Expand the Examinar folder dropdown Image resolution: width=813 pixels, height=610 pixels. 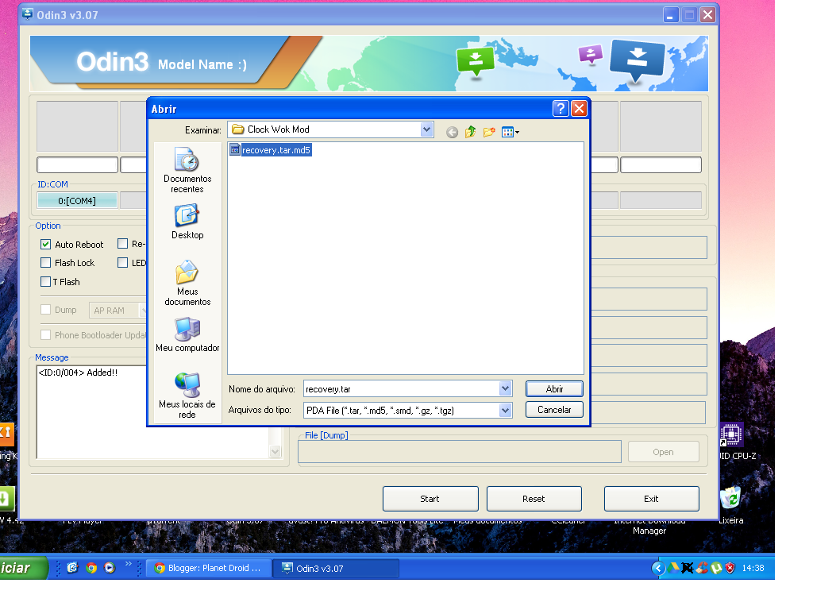426,129
